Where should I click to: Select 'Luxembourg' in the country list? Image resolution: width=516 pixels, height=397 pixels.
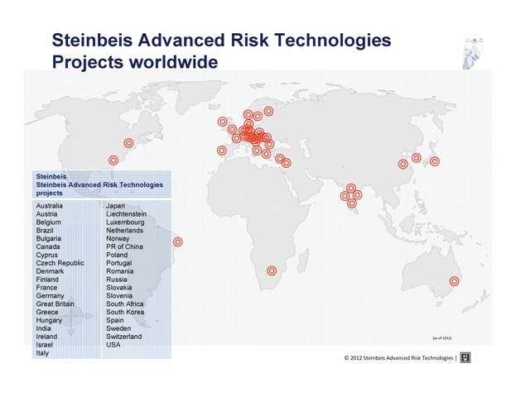(x=125, y=222)
